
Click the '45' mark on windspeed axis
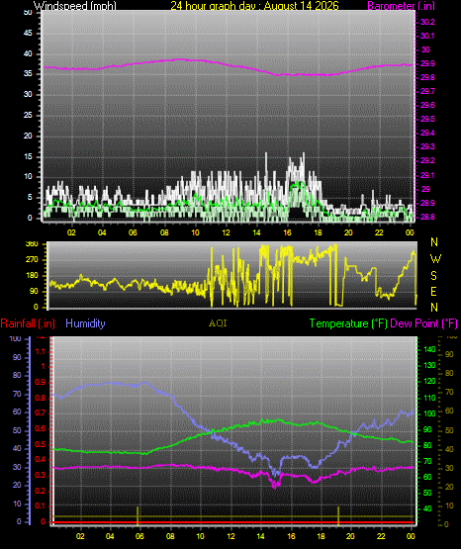(x=28, y=33)
